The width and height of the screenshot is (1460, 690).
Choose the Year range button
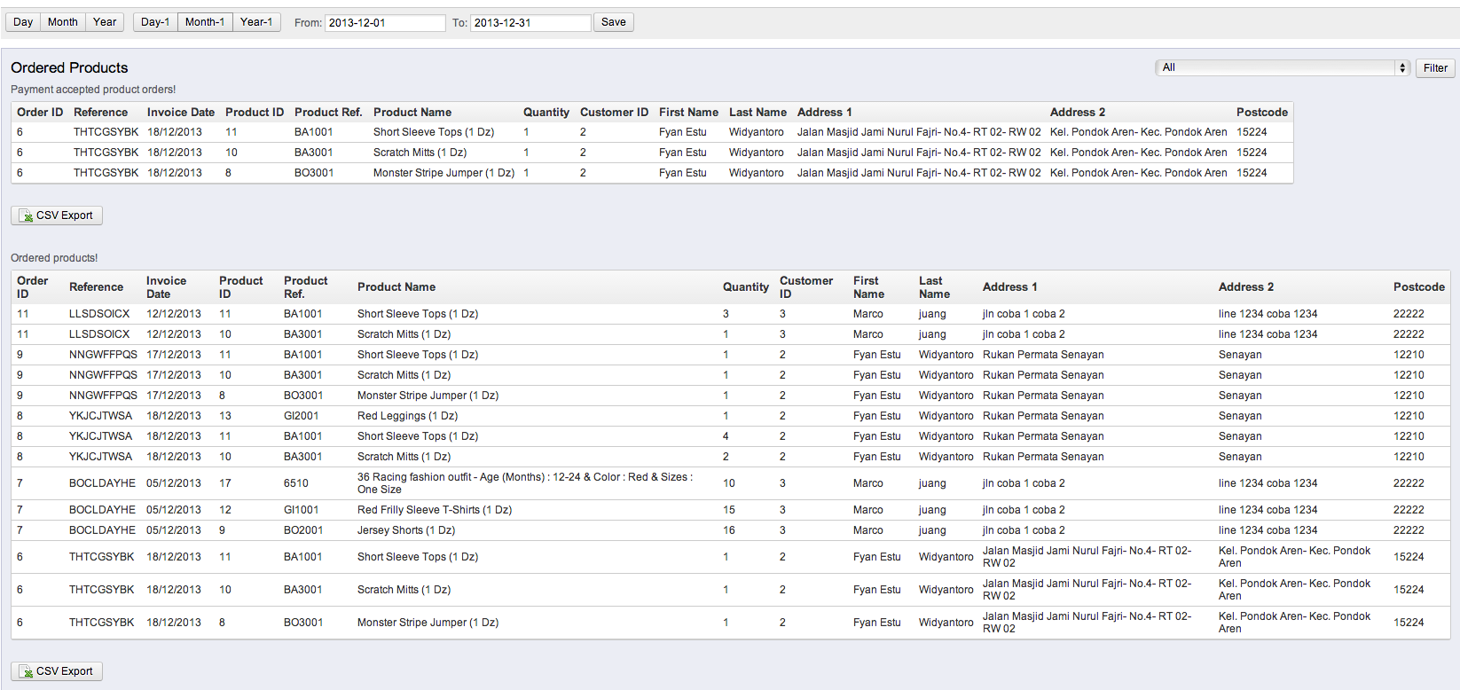point(105,22)
